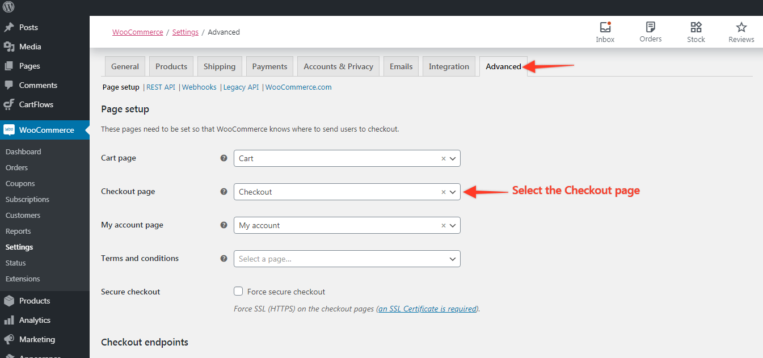This screenshot has width=763, height=358.
Task: Expand the Checkout page dropdown
Action: coord(453,192)
